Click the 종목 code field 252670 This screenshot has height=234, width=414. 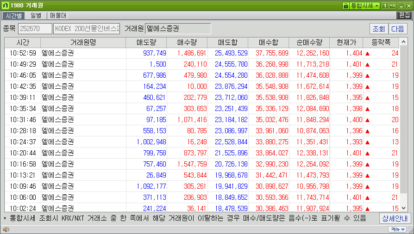[x=35, y=29]
